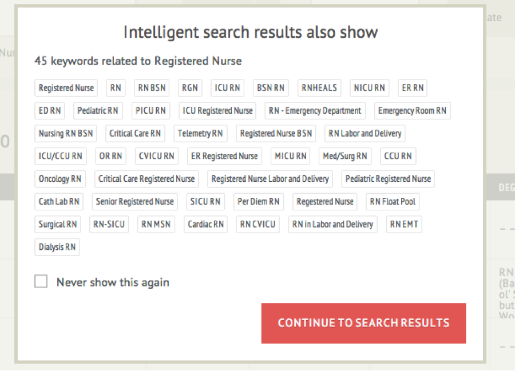The height and width of the screenshot is (371, 515).
Task: Select Pediatric Registered Nurse keyword
Action: [388, 179]
